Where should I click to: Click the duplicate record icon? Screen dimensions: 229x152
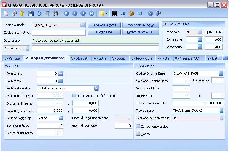click(x=14, y=13)
